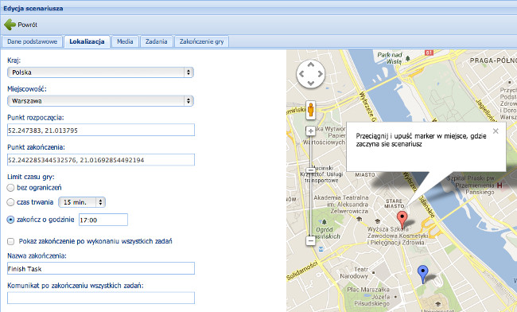Click the Limit czasu gry label
The width and height of the screenshot is (517, 312).
31,177
